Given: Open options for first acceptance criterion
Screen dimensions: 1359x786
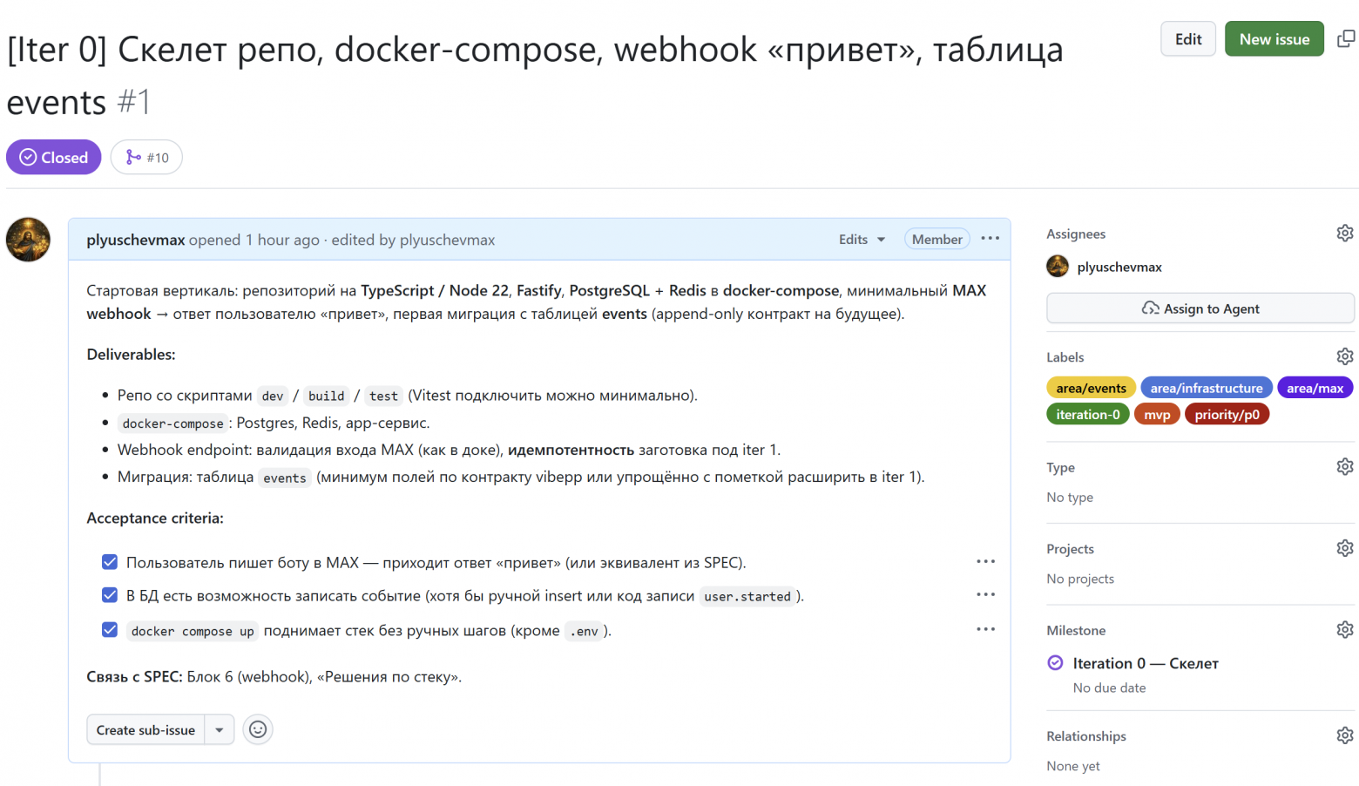Looking at the screenshot, I should pos(985,562).
